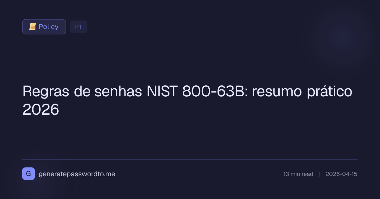Screen dimensions: 380x199
Task: Click the word de in the title
Action: 82,92
